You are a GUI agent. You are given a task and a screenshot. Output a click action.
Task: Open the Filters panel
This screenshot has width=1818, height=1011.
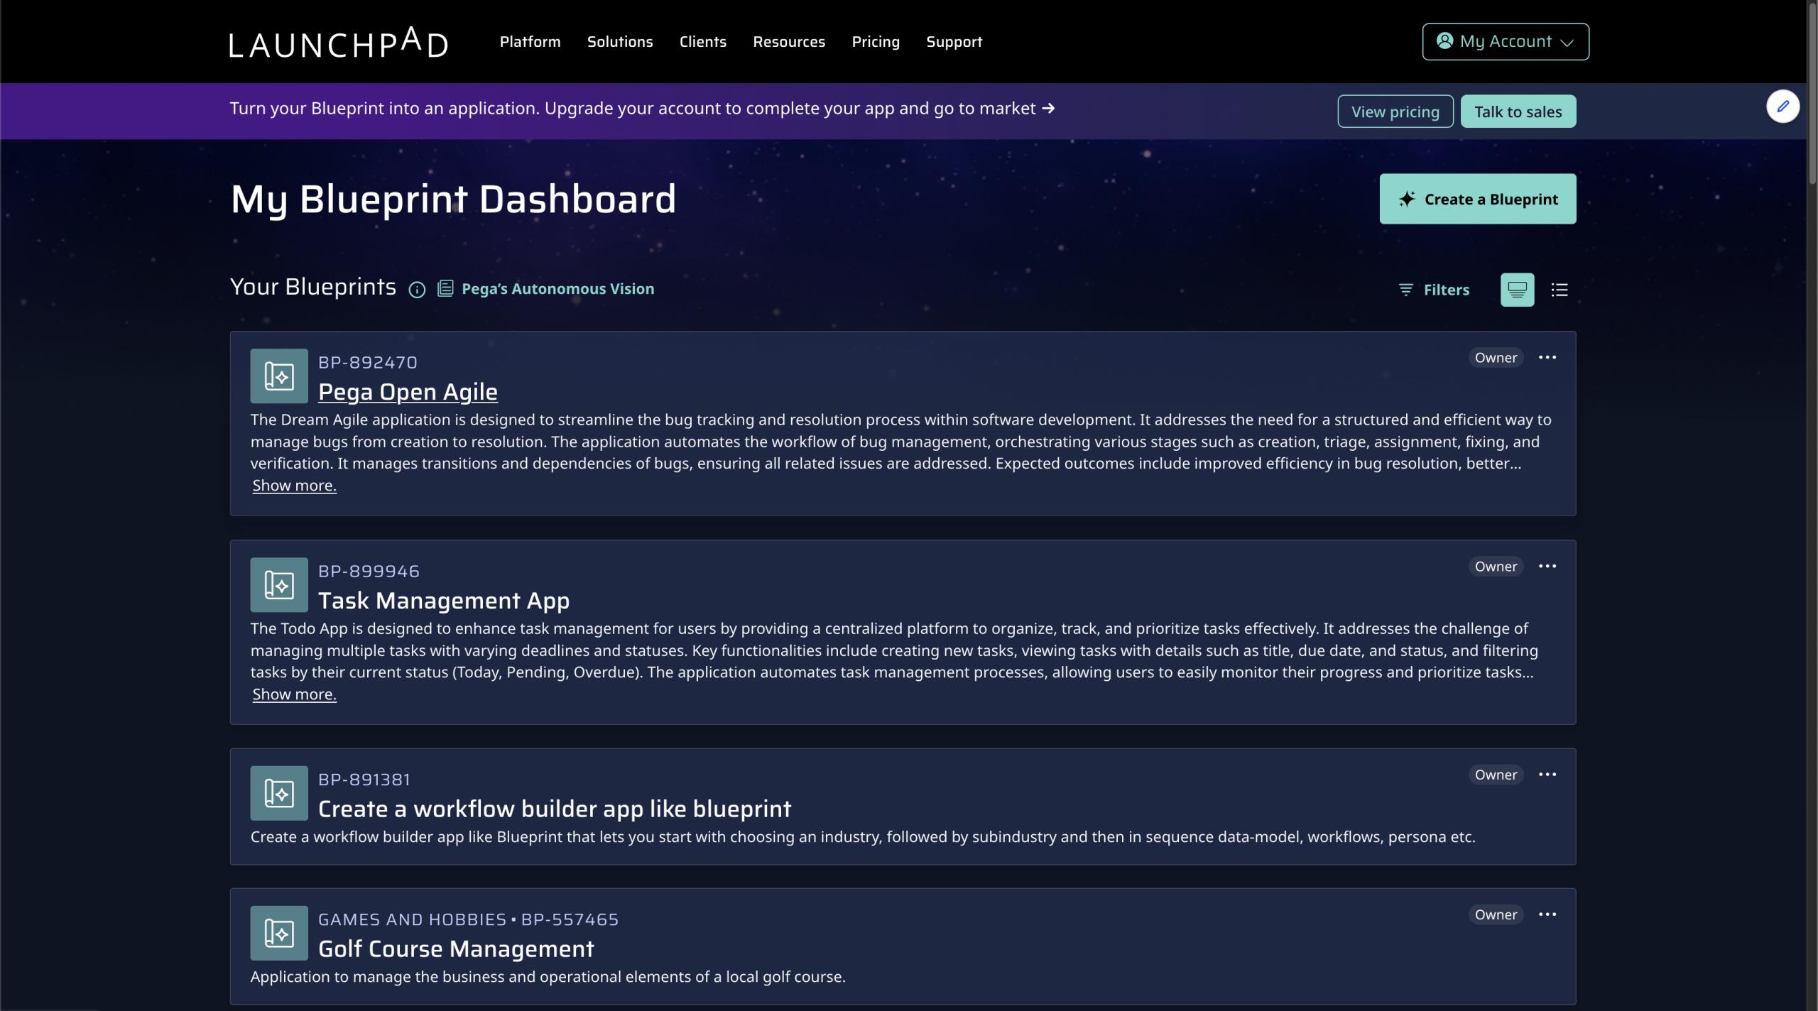click(x=1434, y=290)
